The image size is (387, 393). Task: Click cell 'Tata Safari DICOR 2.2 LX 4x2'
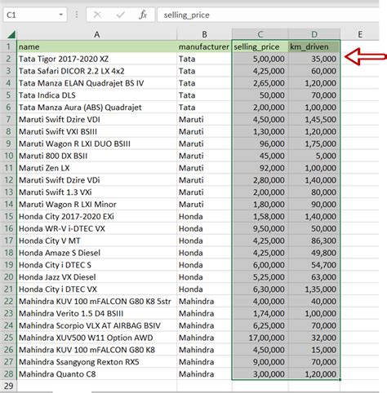click(97, 71)
